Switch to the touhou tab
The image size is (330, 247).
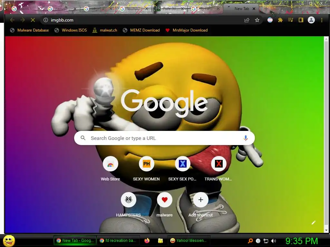click(x=133, y=9)
